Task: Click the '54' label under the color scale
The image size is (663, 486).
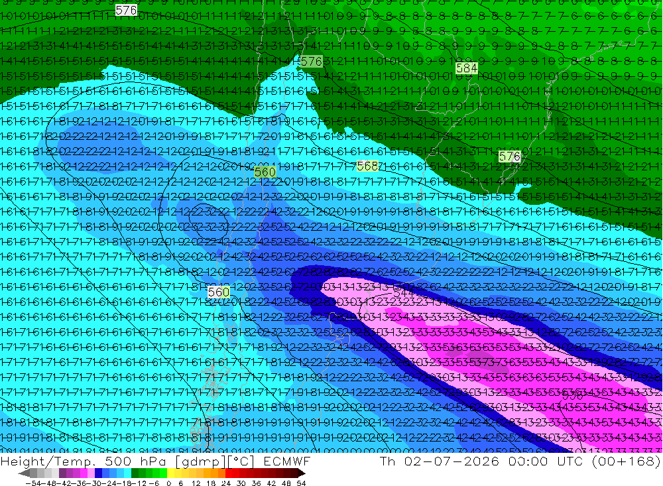Action: tap(301, 483)
